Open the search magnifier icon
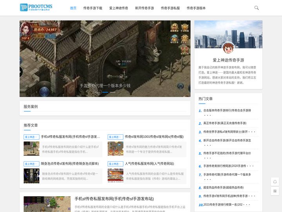Screen dimensions: 282x212 pyautogui.click(x=257, y=8)
